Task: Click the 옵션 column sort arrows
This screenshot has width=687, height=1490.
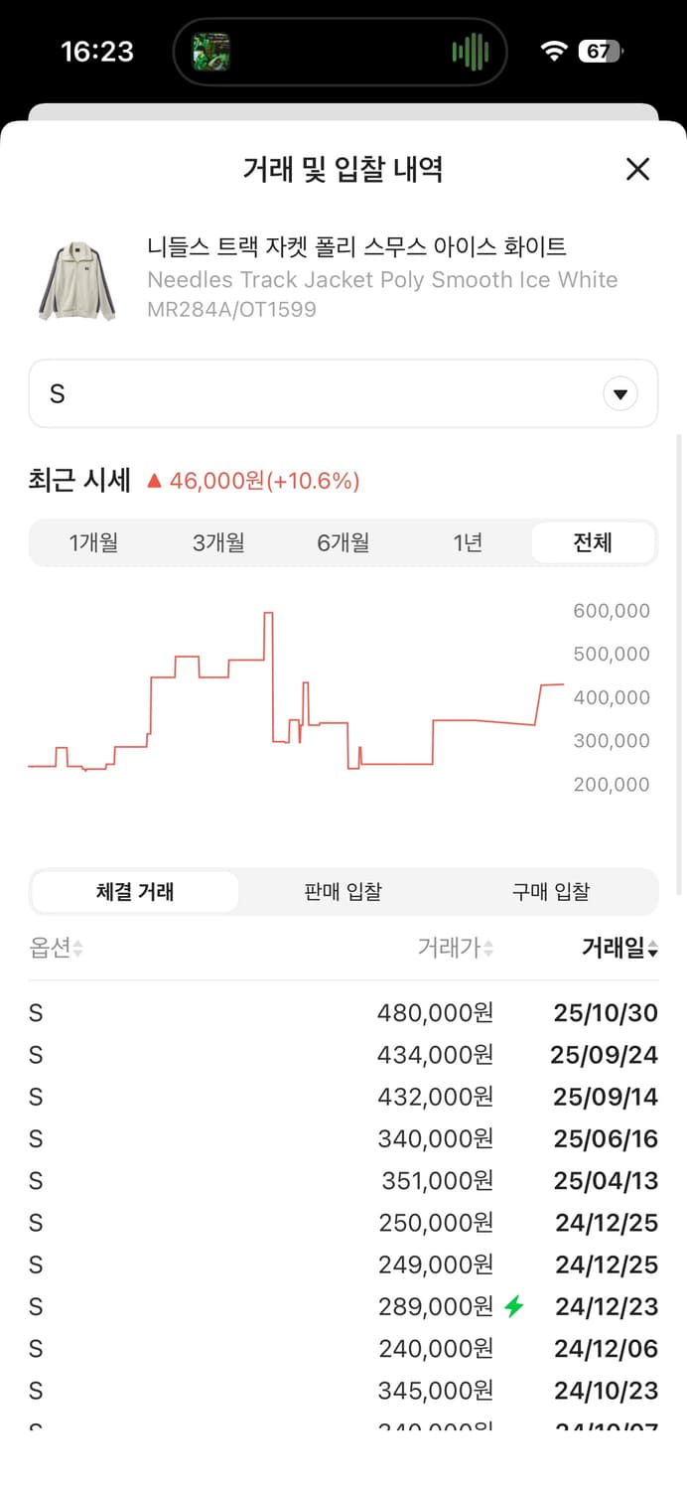Action: (78, 948)
